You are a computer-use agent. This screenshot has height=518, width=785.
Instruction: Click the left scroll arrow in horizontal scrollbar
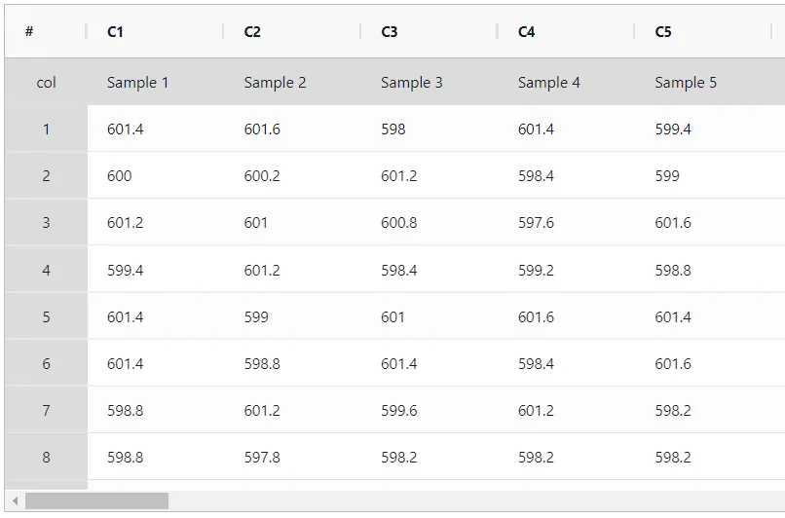[15, 501]
